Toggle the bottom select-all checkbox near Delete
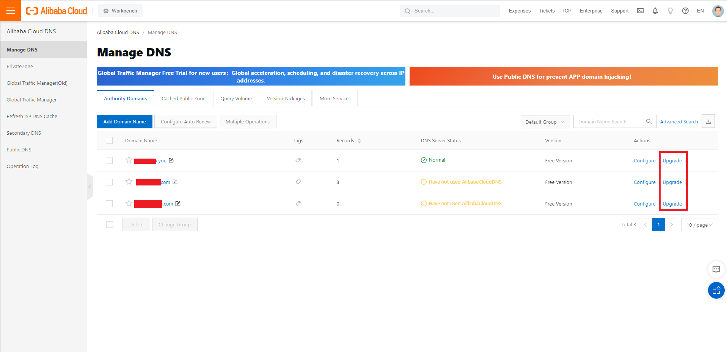Screen dimensions: 727x352 (110, 224)
